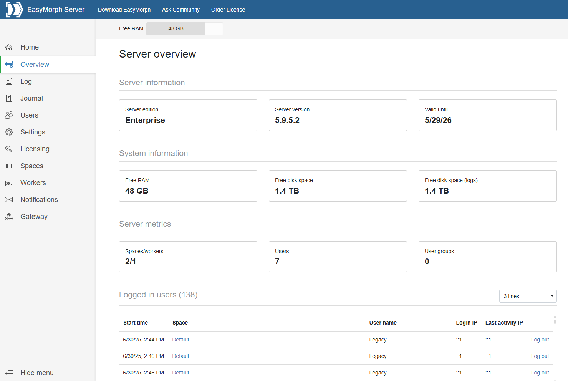Screen dimensions: 568x381
Task: Click the Logged in users (138) heading
Action: click(x=158, y=295)
